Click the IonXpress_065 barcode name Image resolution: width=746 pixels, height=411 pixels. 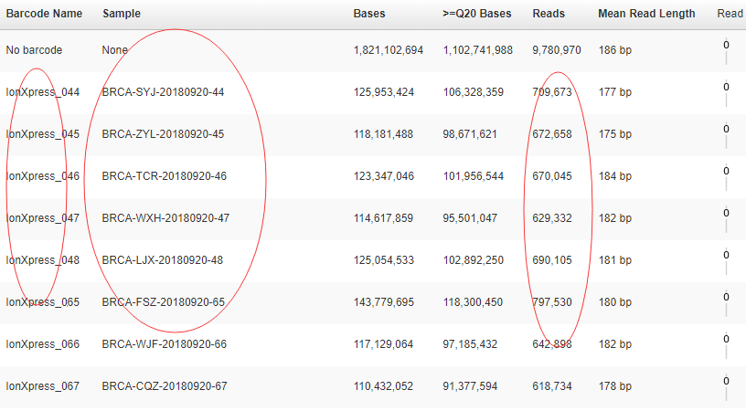(x=43, y=302)
